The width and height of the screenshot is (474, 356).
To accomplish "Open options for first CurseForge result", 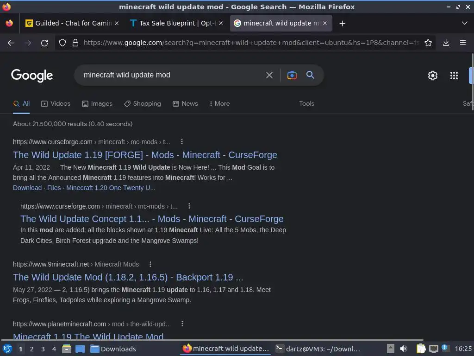I will (x=181, y=141).
